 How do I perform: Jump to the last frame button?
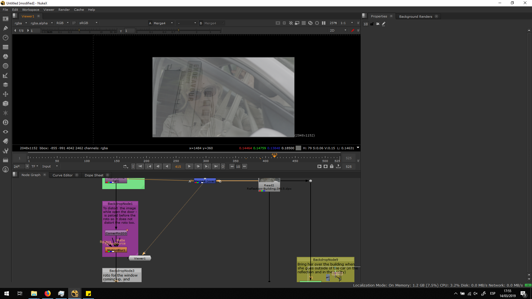click(216, 166)
